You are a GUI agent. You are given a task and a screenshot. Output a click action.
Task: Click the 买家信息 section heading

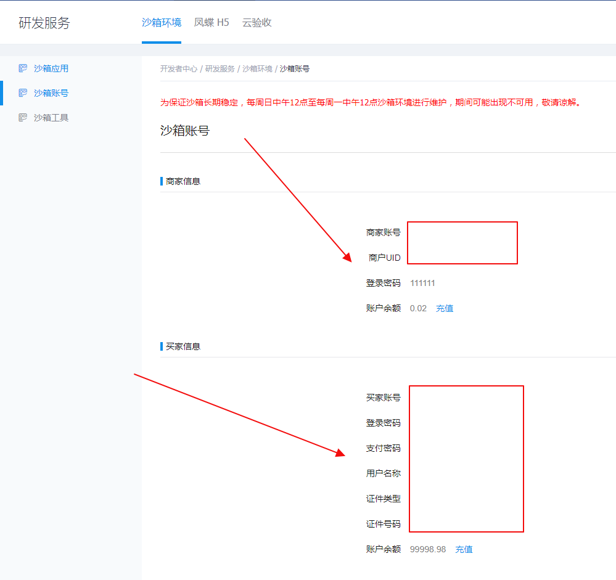183,346
